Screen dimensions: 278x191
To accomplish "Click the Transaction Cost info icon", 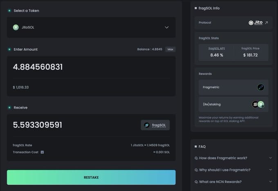I will tap(42, 152).
